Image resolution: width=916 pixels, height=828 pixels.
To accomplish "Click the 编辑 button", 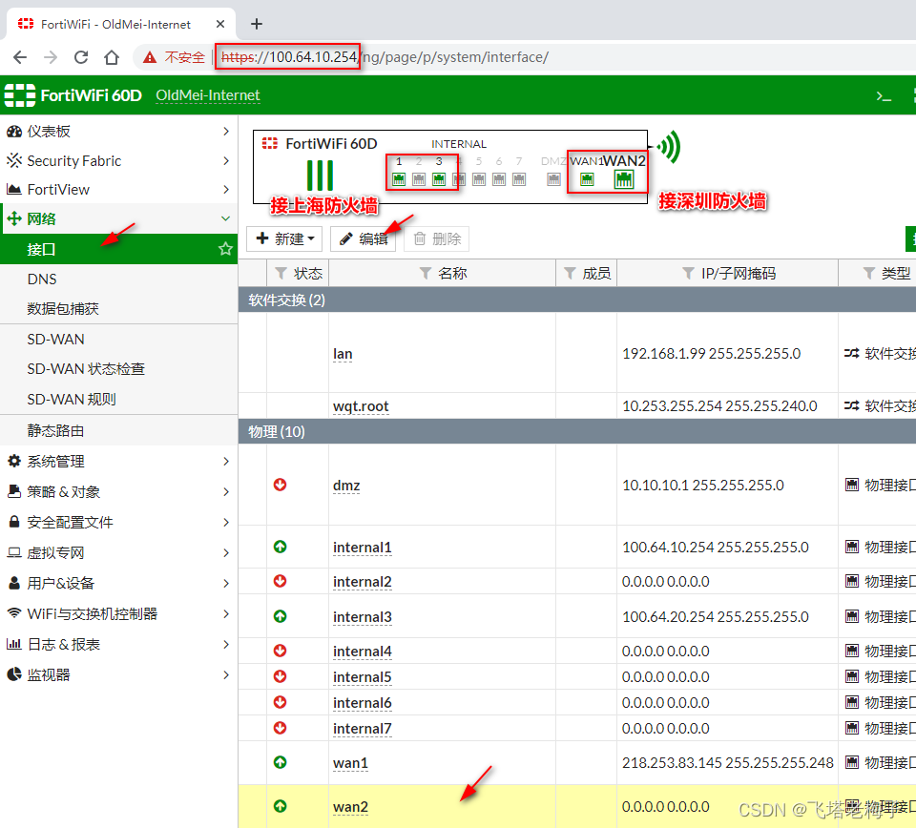I will (x=363, y=238).
